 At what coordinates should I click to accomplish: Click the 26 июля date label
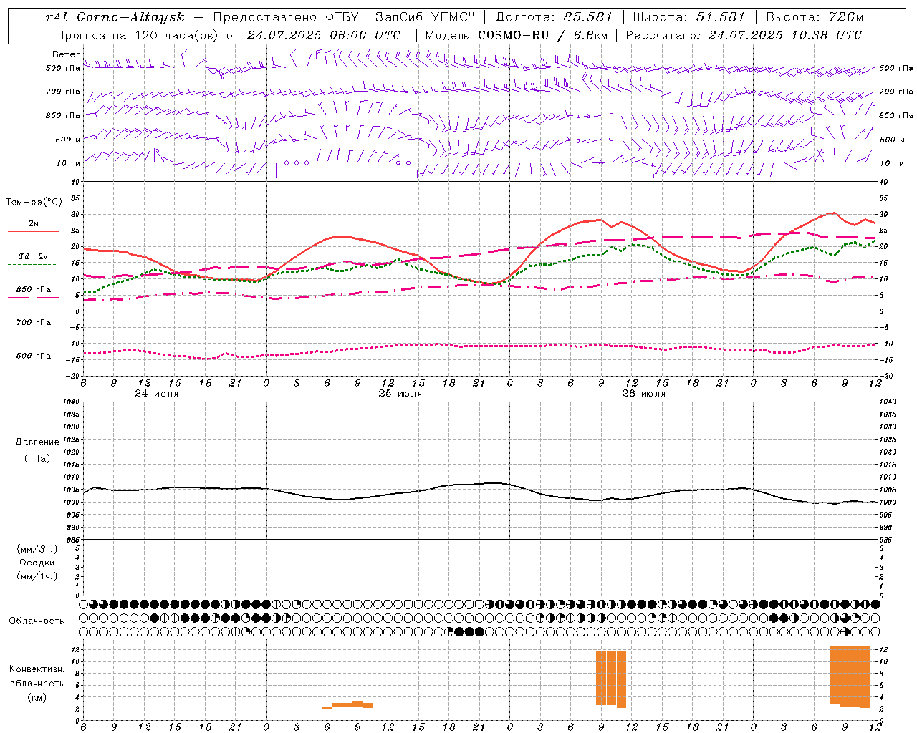[643, 394]
